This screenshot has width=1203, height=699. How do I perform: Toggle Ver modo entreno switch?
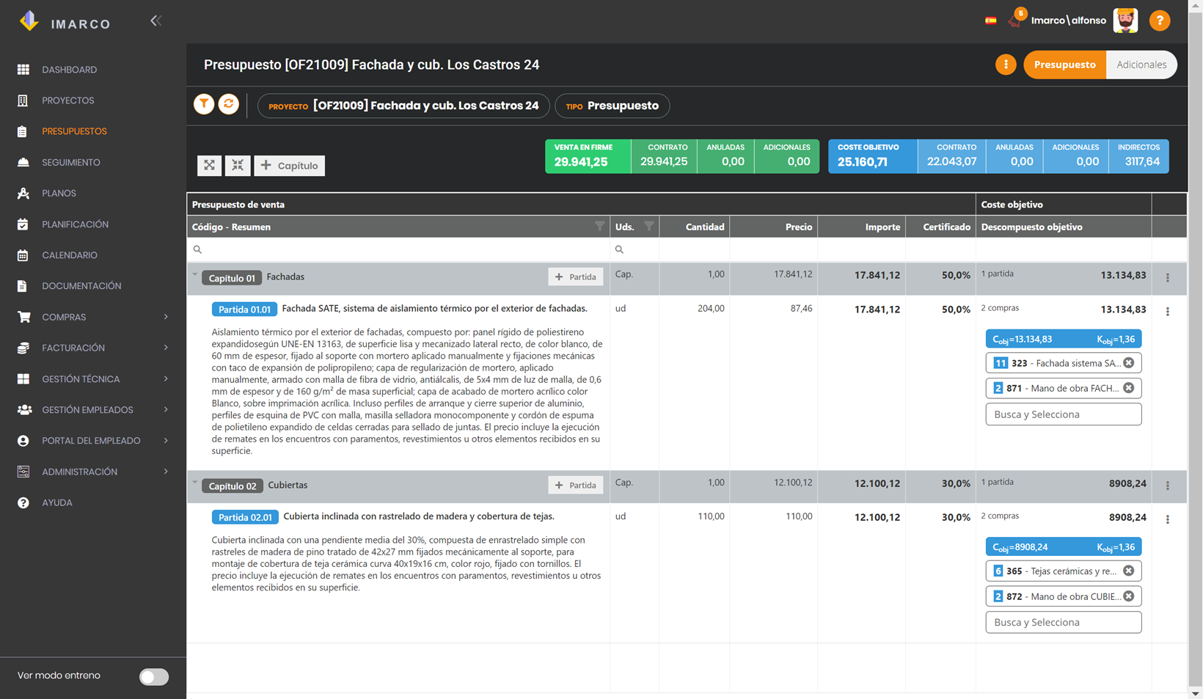pos(154,676)
